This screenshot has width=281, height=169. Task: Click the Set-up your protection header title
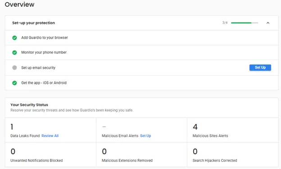(33, 23)
